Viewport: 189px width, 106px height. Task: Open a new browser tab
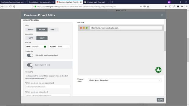pyautogui.click(x=113, y=2)
